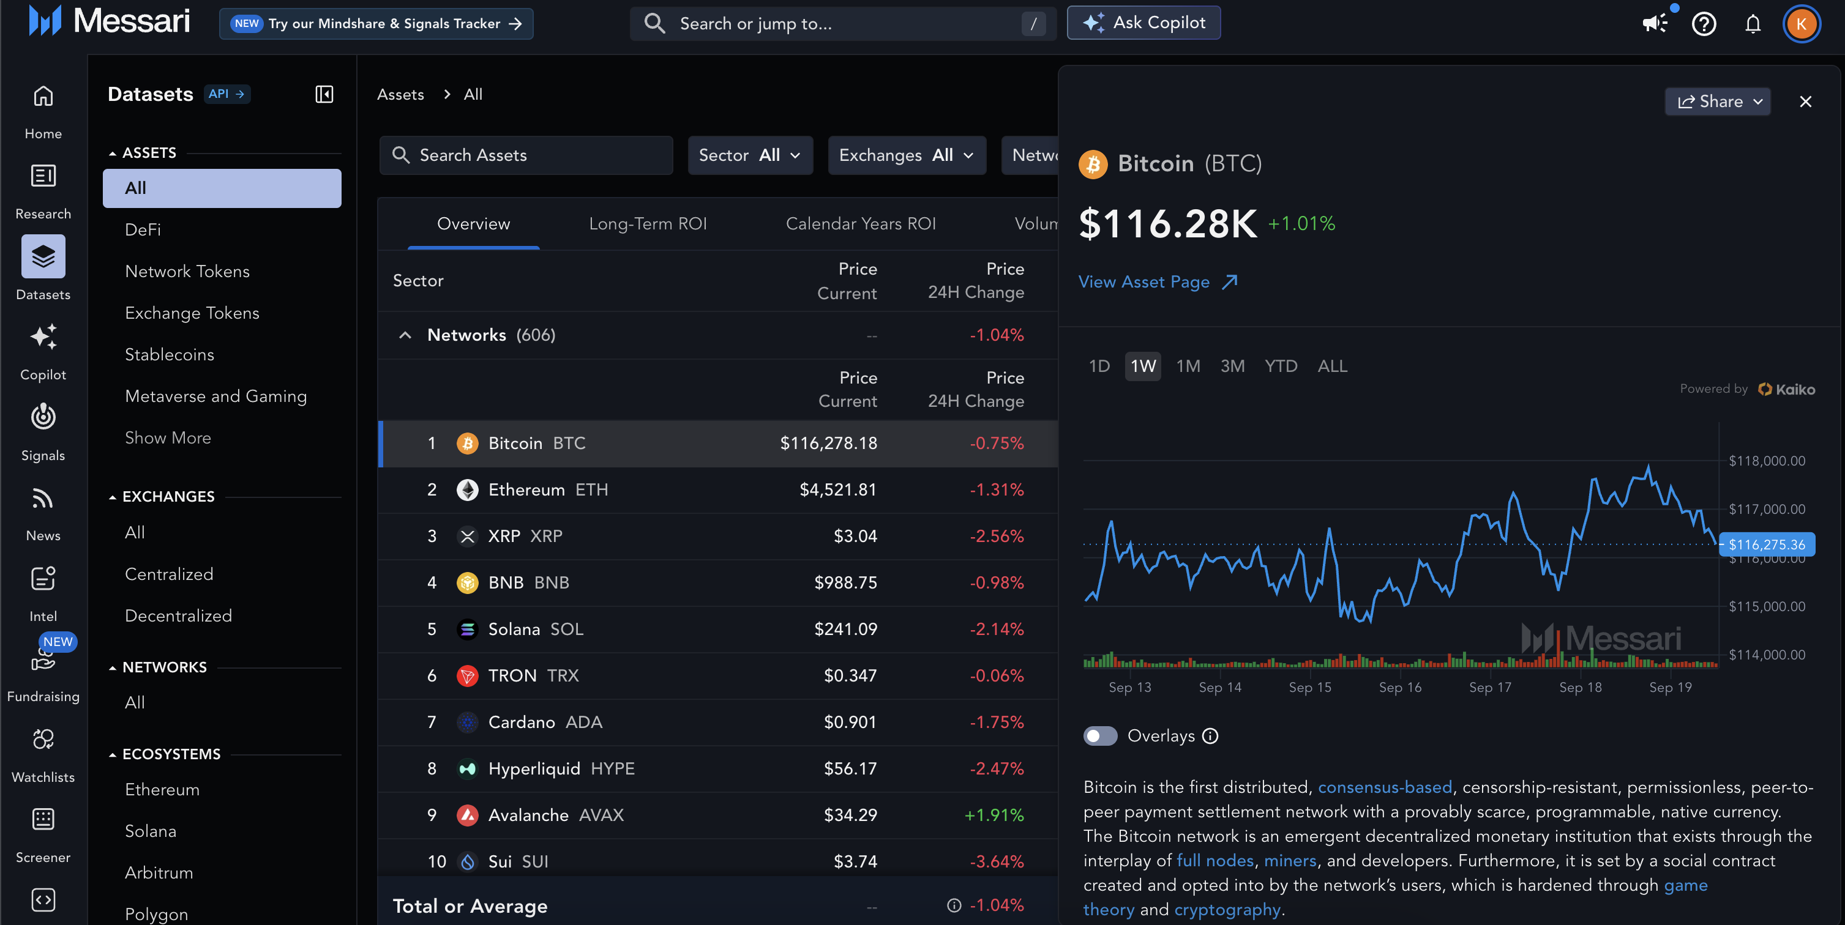Switch to the Overview tab
Image resolution: width=1845 pixels, height=925 pixels.
(473, 224)
